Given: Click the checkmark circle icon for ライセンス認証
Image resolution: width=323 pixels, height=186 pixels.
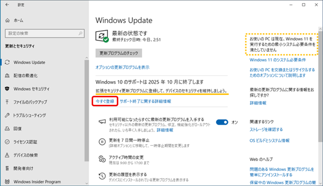Looking at the screenshot, I should click(x=7, y=142).
